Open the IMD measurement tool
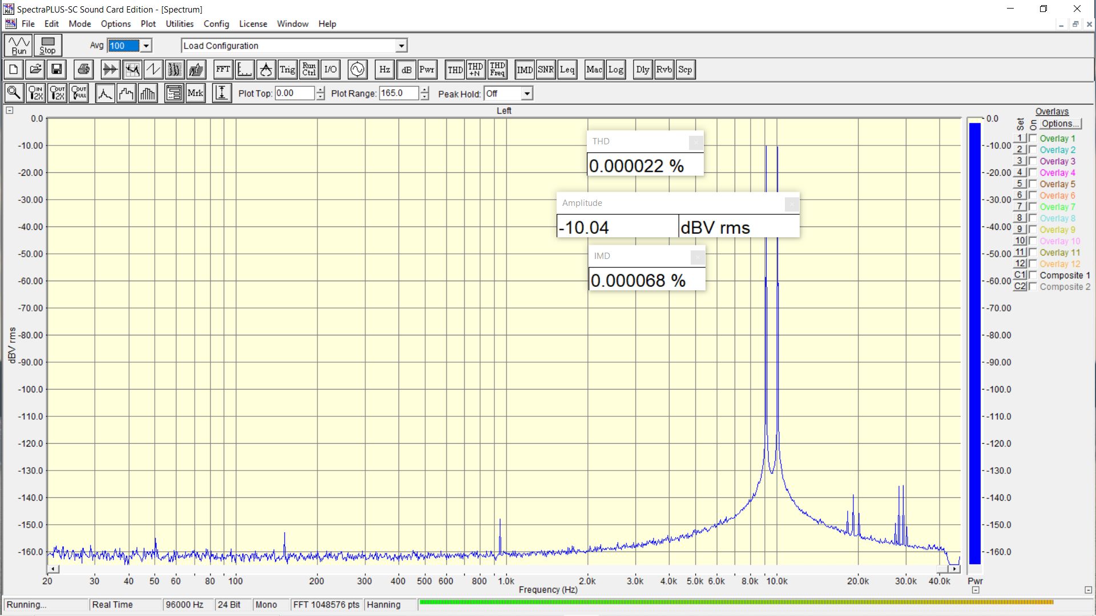The width and height of the screenshot is (1096, 616). (x=524, y=70)
